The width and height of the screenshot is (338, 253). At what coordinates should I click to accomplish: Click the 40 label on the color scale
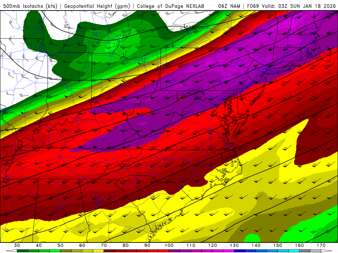pyautogui.click(x=39, y=245)
